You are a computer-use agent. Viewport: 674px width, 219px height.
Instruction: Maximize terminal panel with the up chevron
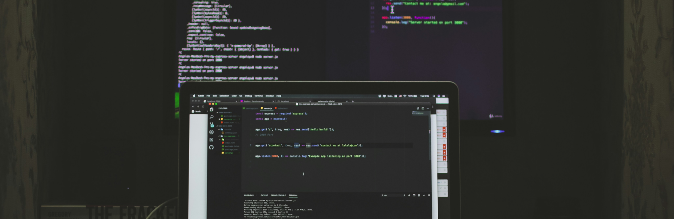click(424, 195)
